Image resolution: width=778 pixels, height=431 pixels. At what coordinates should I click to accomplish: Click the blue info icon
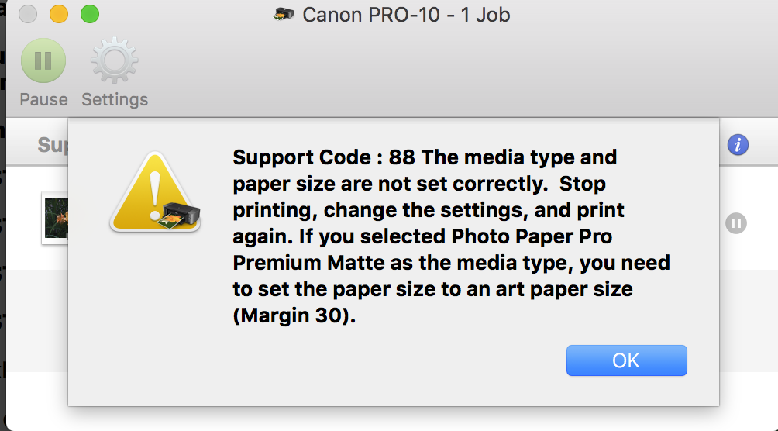click(x=738, y=144)
